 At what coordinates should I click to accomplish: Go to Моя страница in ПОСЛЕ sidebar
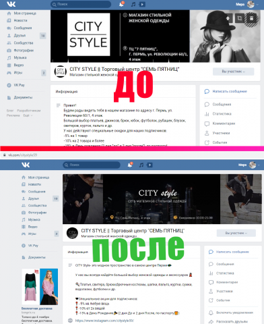coord(35,178)
